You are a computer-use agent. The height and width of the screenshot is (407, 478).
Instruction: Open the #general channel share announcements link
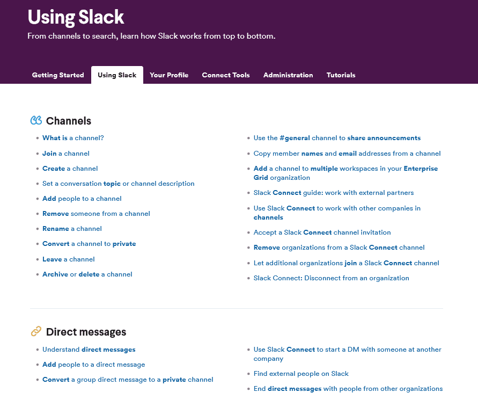[x=337, y=138]
